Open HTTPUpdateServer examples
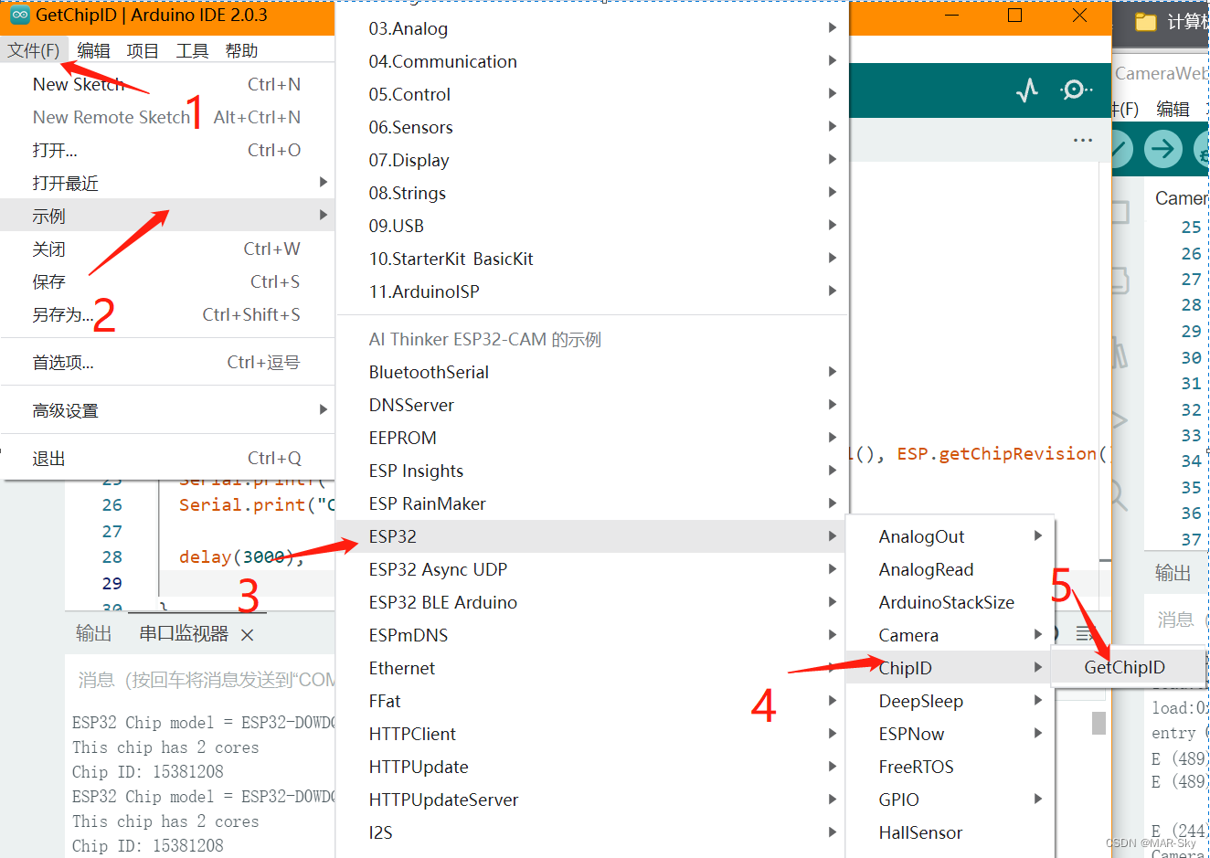This screenshot has height=858, width=1210. [x=592, y=800]
